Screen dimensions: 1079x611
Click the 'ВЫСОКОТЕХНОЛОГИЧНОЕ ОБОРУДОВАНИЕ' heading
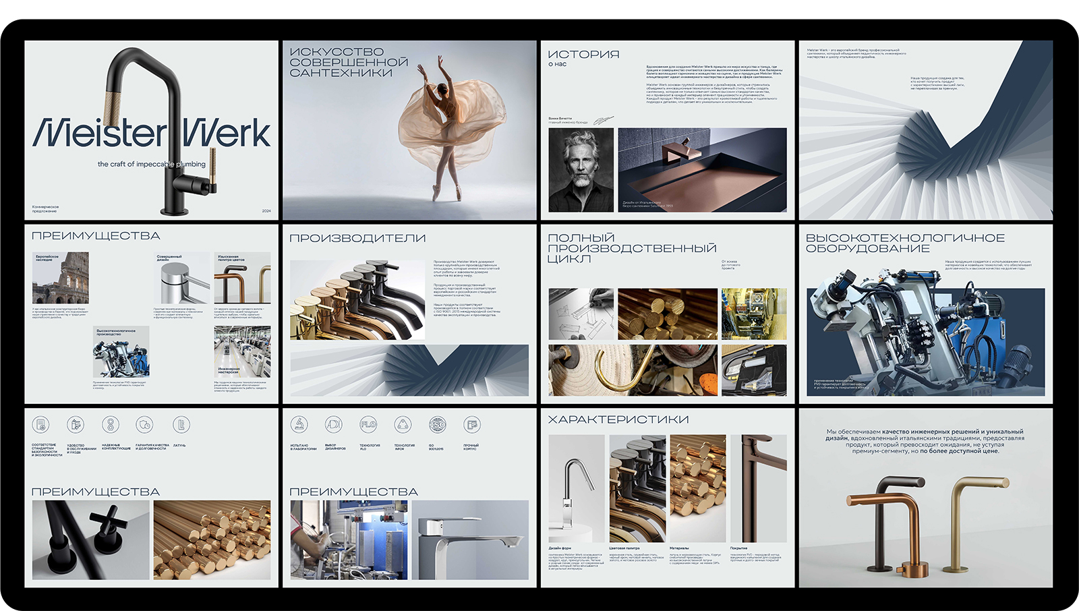coord(905,243)
